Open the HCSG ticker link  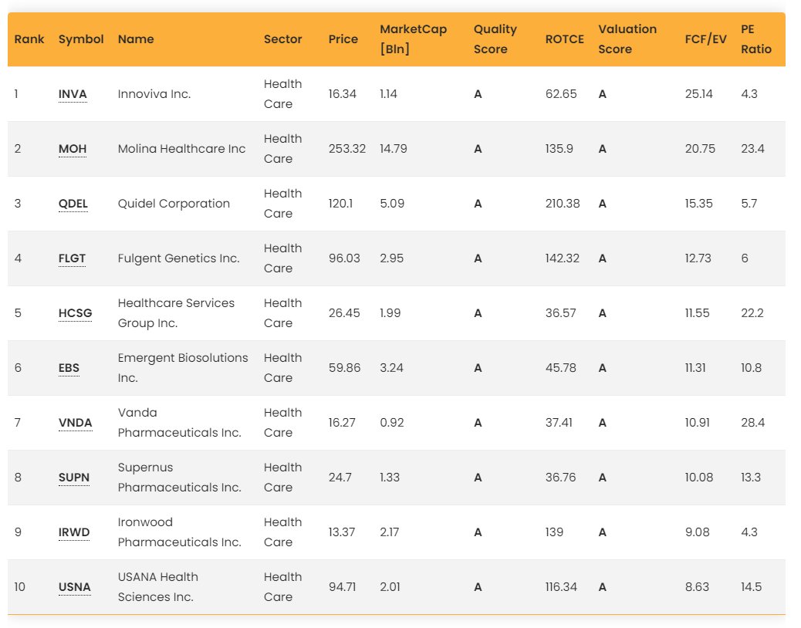tap(75, 313)
